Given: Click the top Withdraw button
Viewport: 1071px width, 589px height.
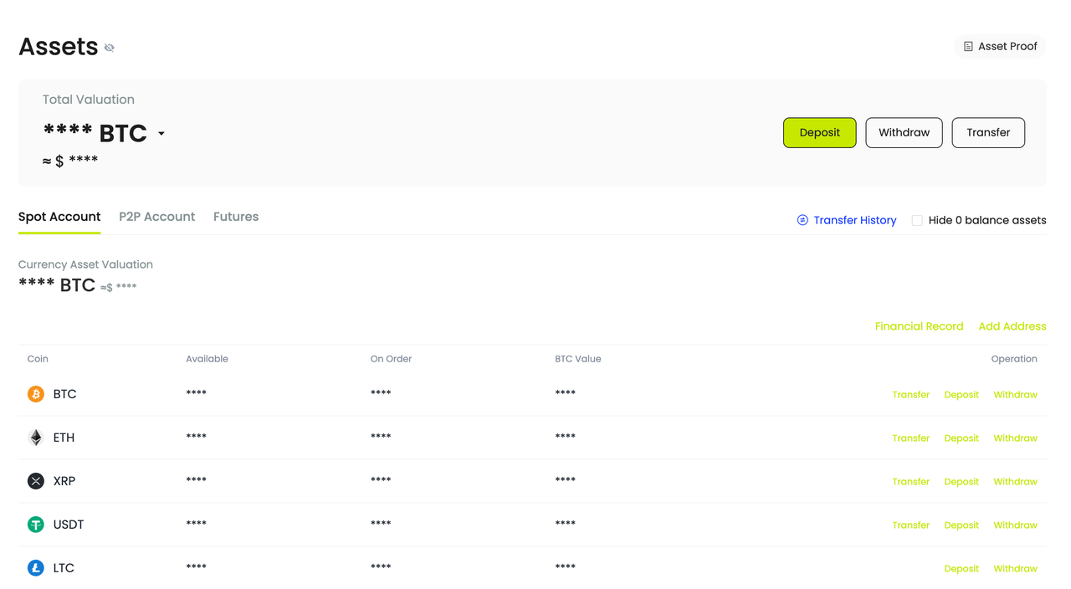Looking at the screenshot, I should tap(904, 132).
